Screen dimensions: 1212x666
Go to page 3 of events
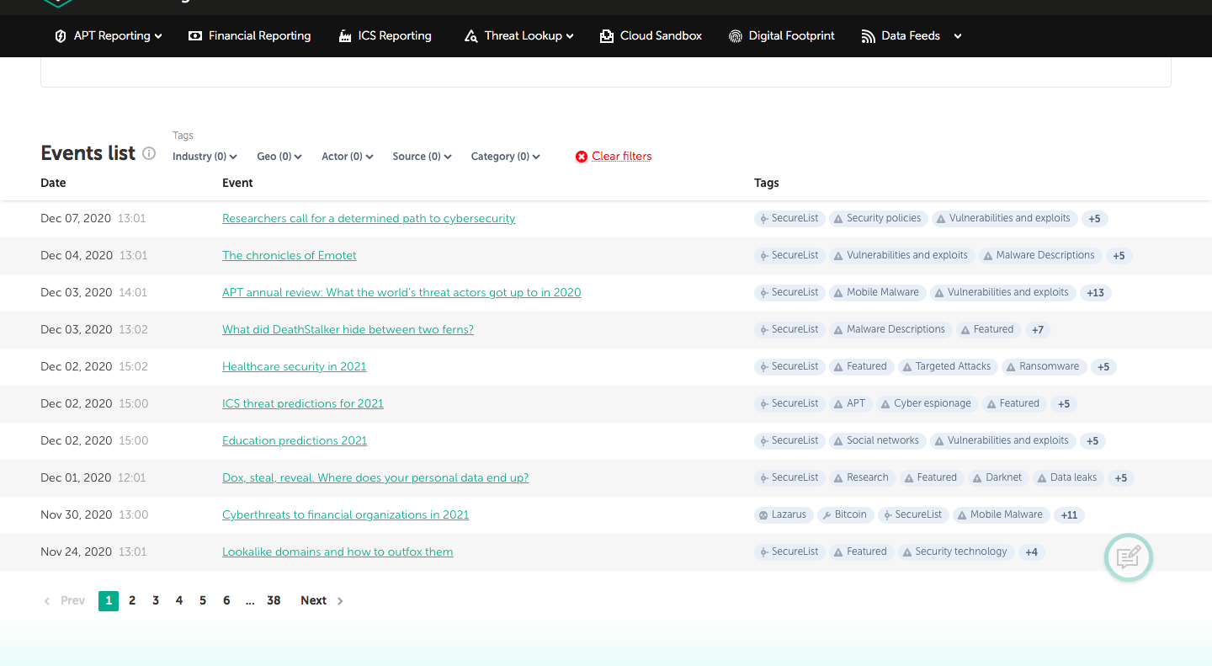click(x=156, y=601)
